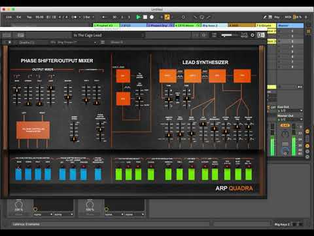Click the VCO1 orange block
314x236 pixels.
pos(167,76)
